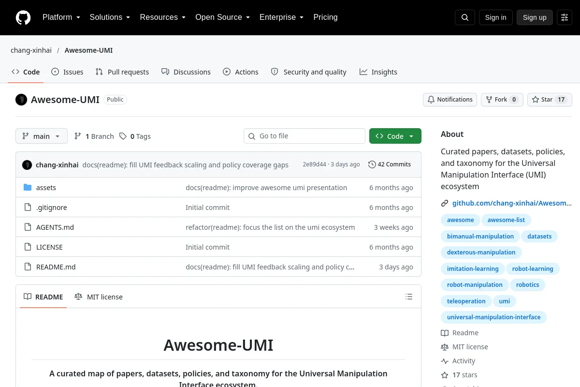Click the star icon next to 17 stars
This screenshot has height=387, width=580.
(x=445, y=375)
